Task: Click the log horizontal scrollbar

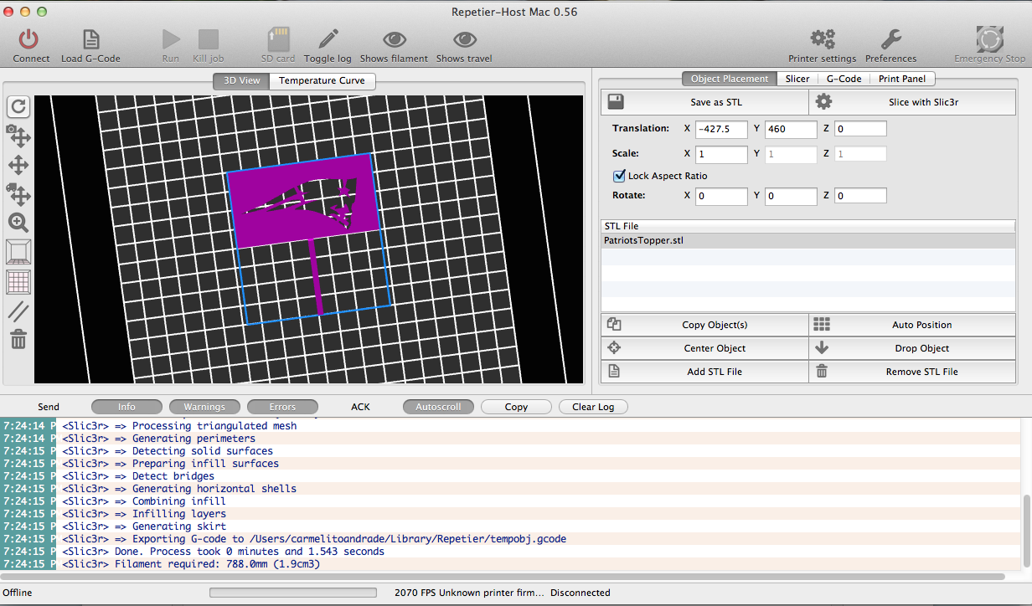Action: click(503, 577)
